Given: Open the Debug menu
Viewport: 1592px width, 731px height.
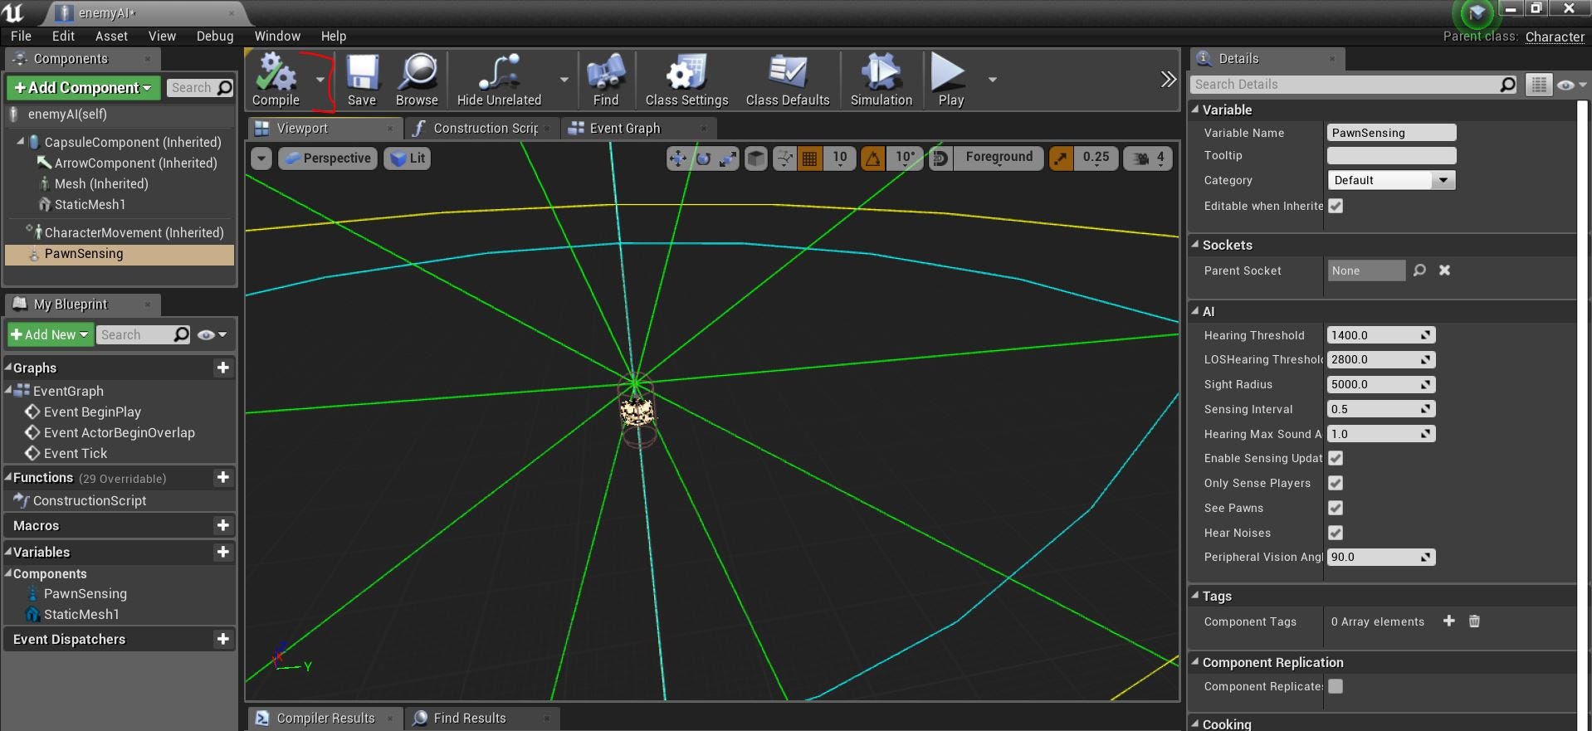Looking at the screenshot, I should [x=214, y=37].
